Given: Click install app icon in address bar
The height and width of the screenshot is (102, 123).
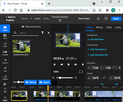Looking at the screenshot, I should point(94,10).
